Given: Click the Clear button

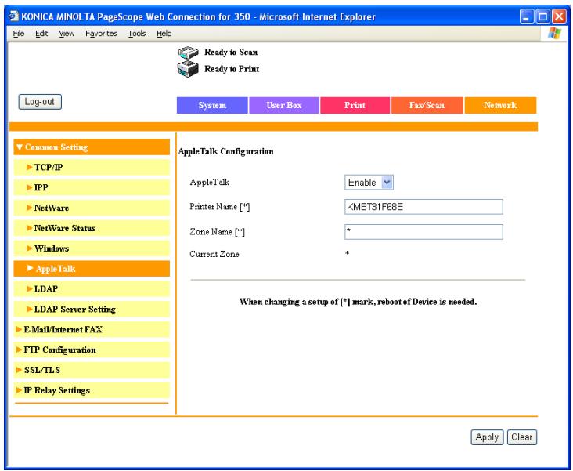Looking at the screenshot, I should (x=522, y=437).
